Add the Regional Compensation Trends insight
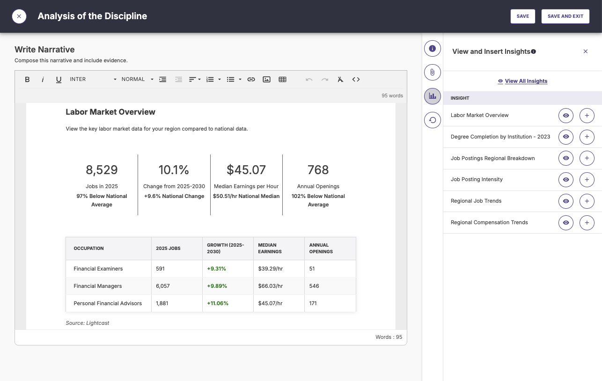This screenshot has width=602, height=381. [587, 222]
